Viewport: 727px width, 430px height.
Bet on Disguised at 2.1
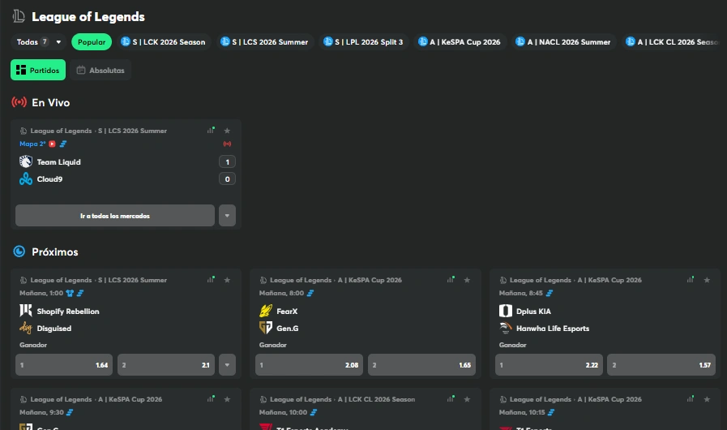coord(166,365)
